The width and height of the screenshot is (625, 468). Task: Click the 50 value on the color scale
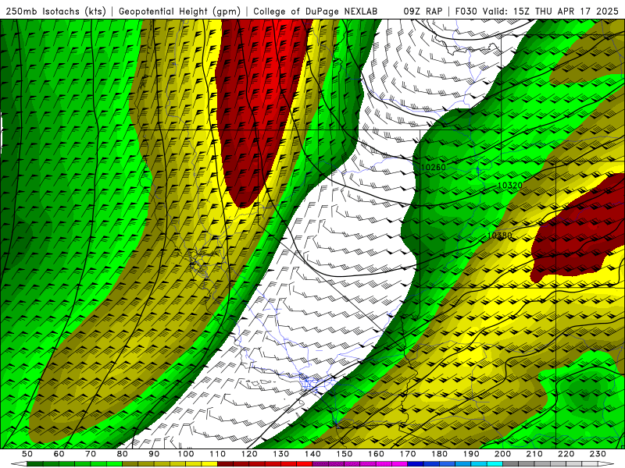27,454
